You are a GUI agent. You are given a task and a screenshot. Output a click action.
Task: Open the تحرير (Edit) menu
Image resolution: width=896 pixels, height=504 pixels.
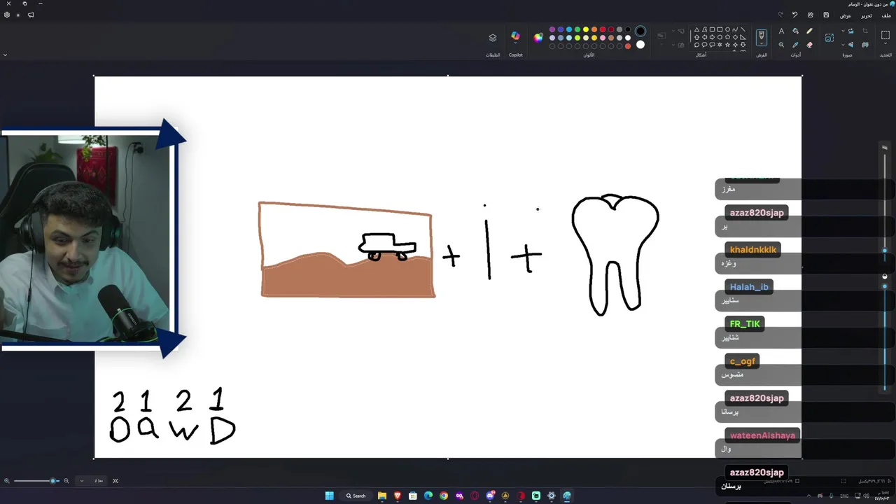pos(867,15)
